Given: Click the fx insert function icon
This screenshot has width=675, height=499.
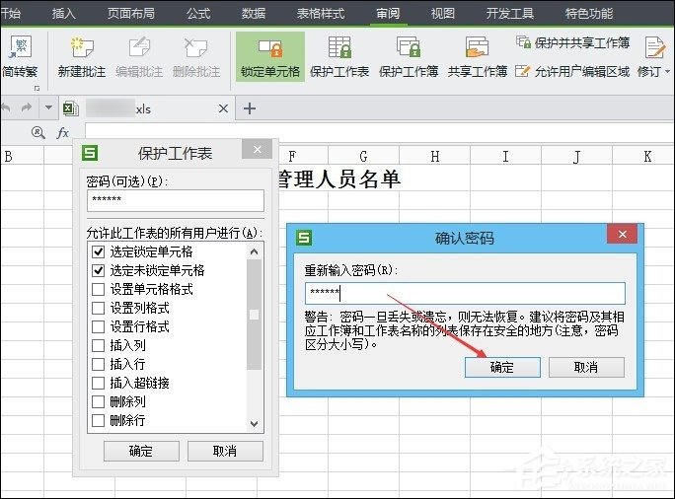Looking at the screenshot, I should tap(63, 132).
